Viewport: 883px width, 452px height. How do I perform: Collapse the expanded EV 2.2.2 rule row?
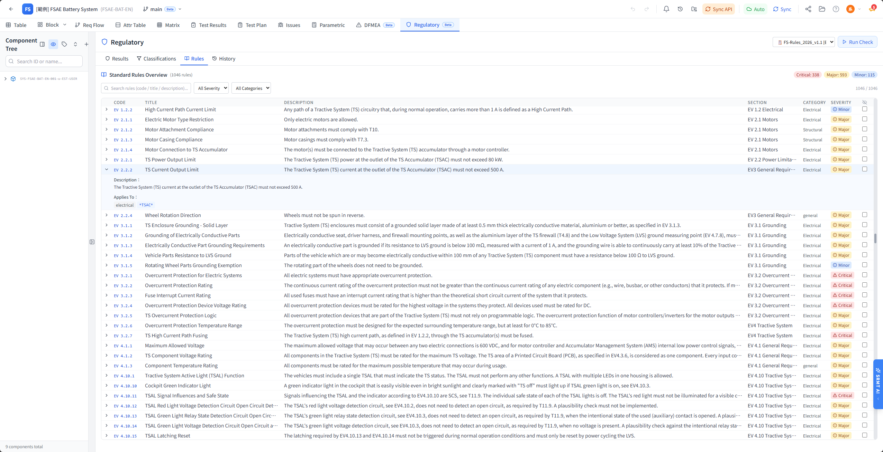pyautogui.click(x=107, y=169)
